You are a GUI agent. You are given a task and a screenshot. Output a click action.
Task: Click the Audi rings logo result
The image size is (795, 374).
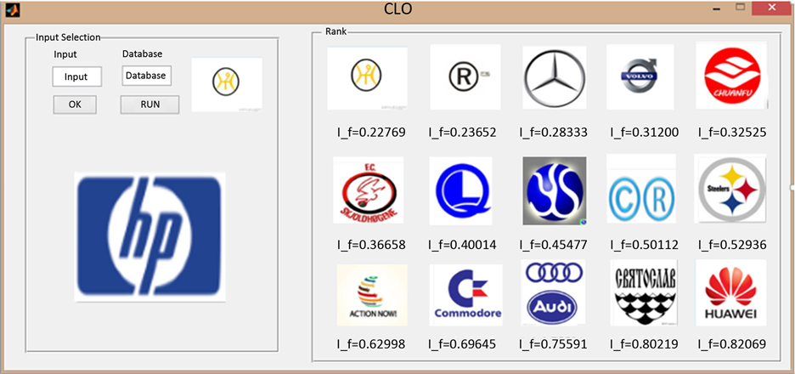[x=554, y=292]
